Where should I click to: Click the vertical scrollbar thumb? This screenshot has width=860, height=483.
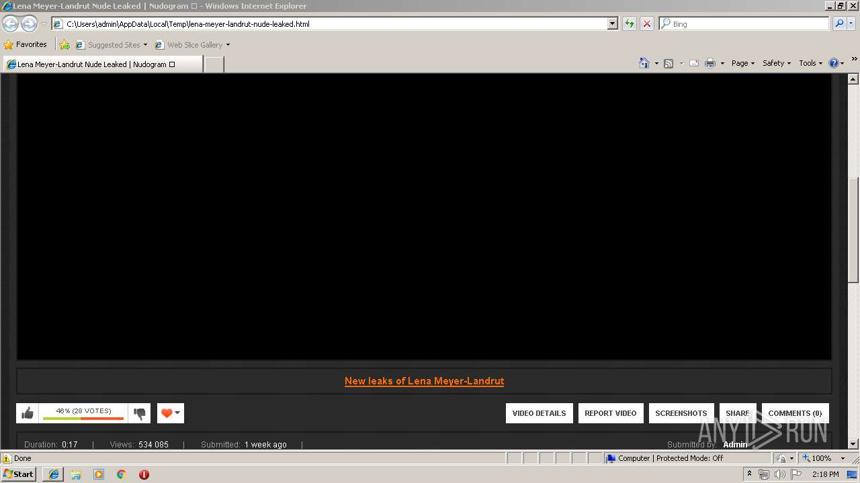click(853, 229)
